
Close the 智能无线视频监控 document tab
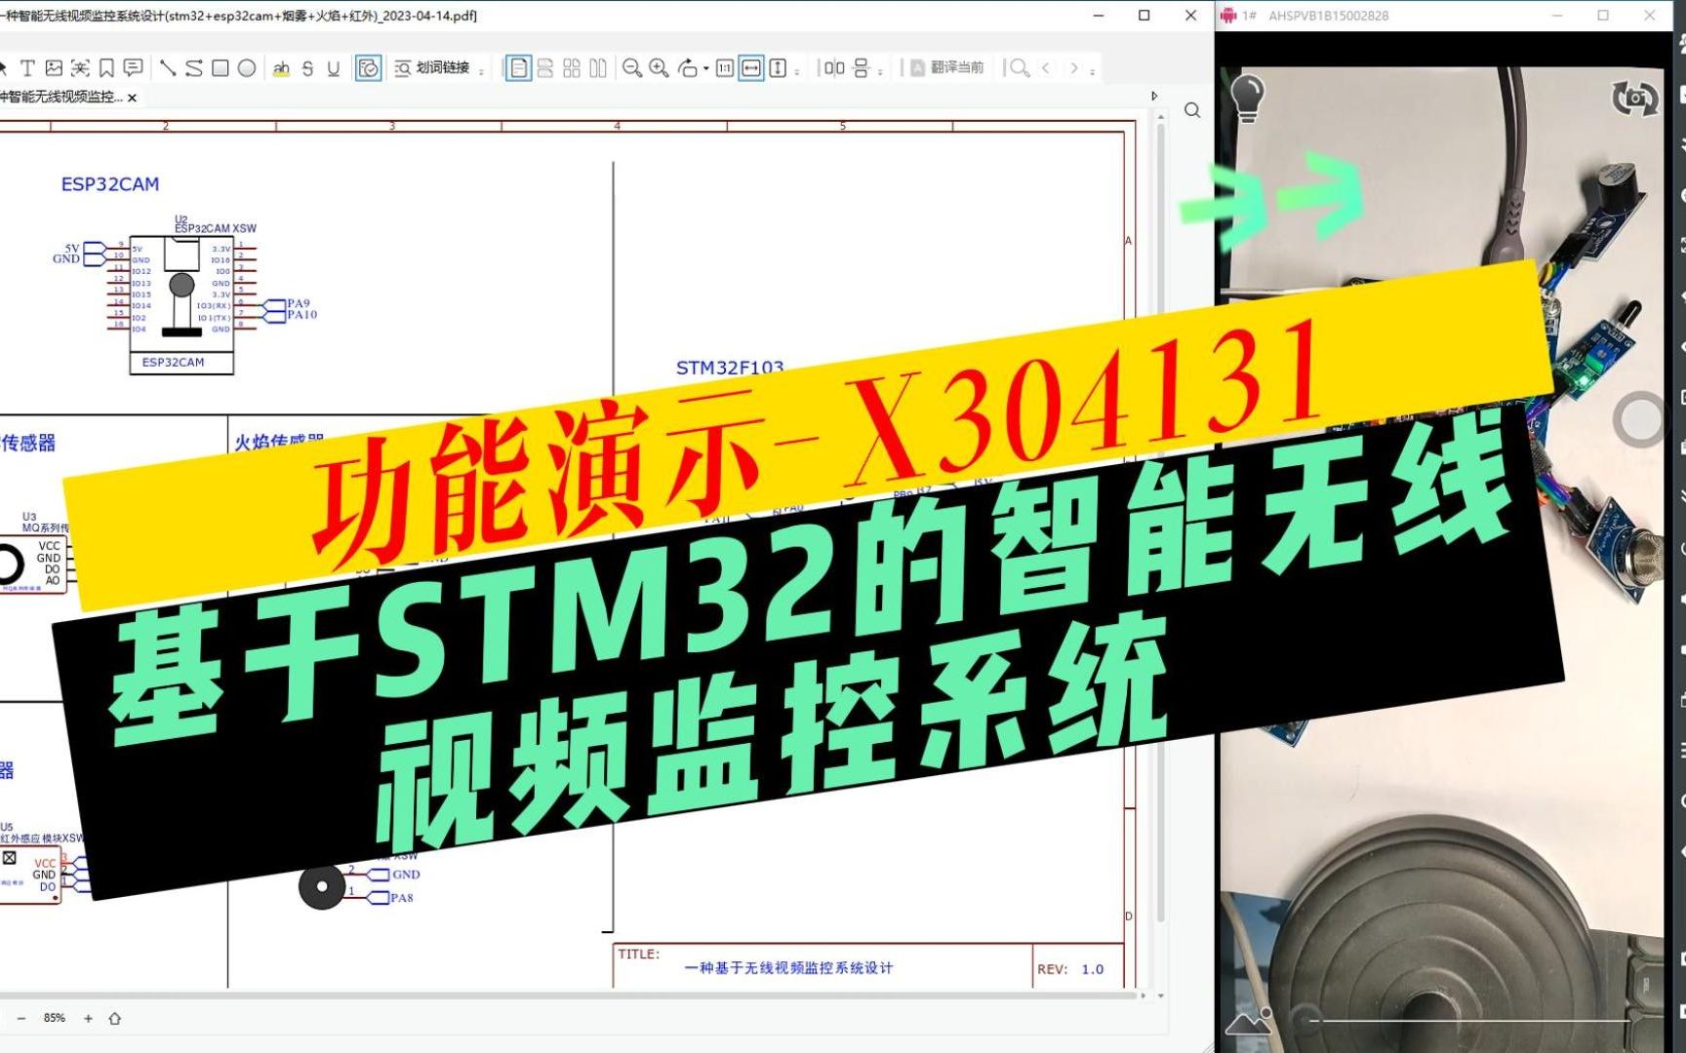pyautogui.click(x=132, y=97)
